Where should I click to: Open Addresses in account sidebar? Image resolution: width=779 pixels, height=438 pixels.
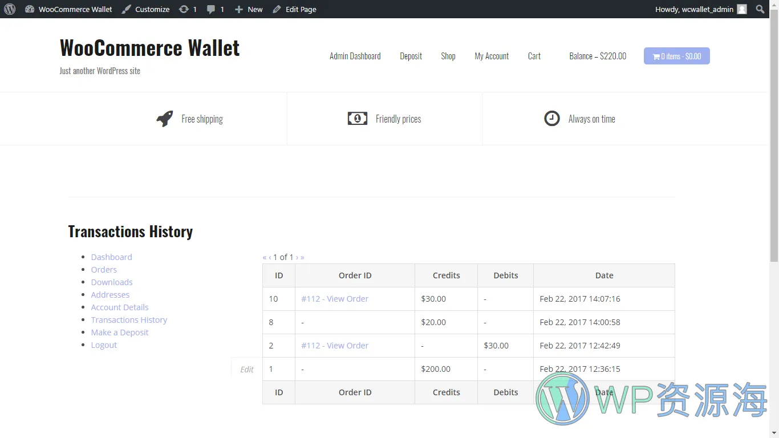click(x=110, y=295)
